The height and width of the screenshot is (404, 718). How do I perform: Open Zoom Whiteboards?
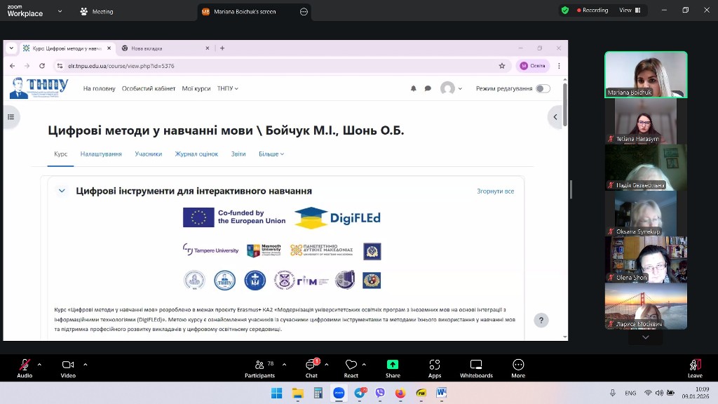coord(476,365)
